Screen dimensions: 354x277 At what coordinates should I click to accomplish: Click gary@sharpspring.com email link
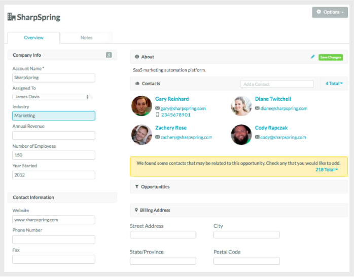183,108
